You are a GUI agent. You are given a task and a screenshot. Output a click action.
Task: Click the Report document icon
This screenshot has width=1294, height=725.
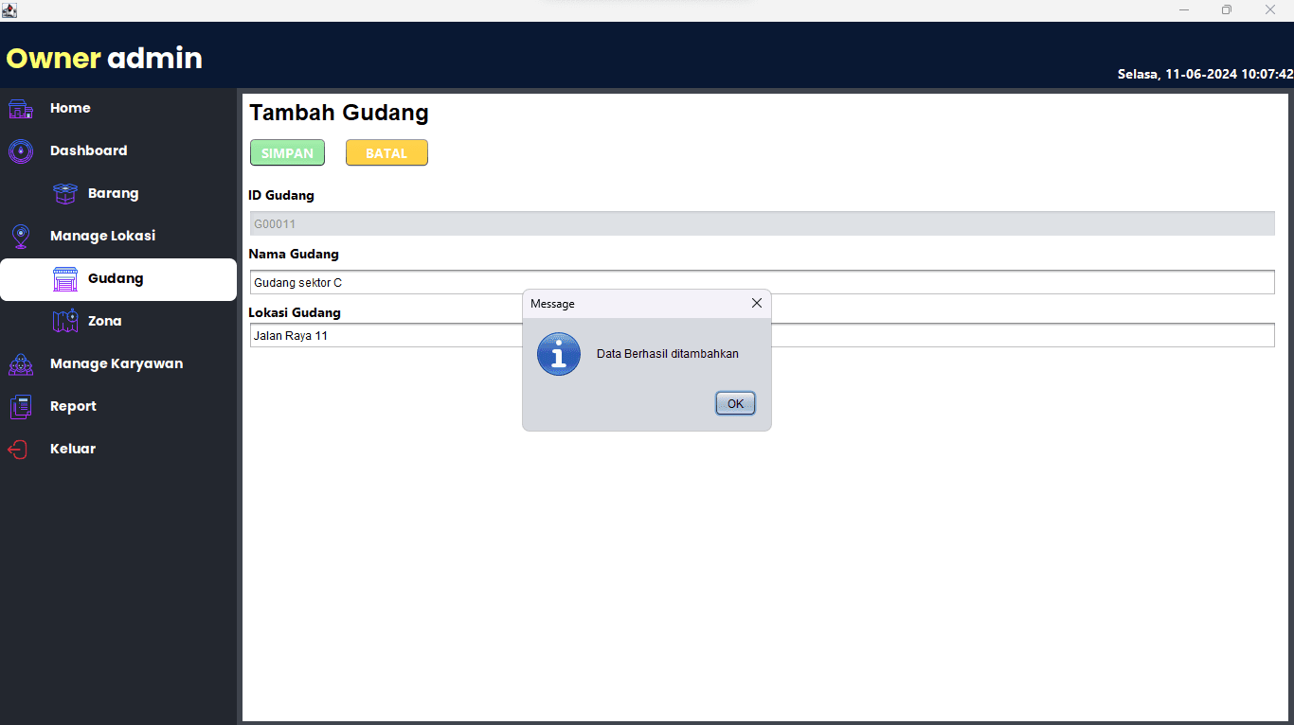tap(21, 407)
